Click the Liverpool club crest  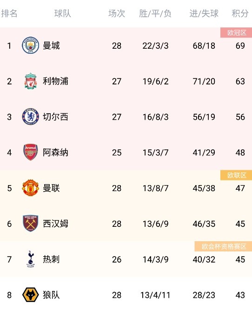point(31,81)
